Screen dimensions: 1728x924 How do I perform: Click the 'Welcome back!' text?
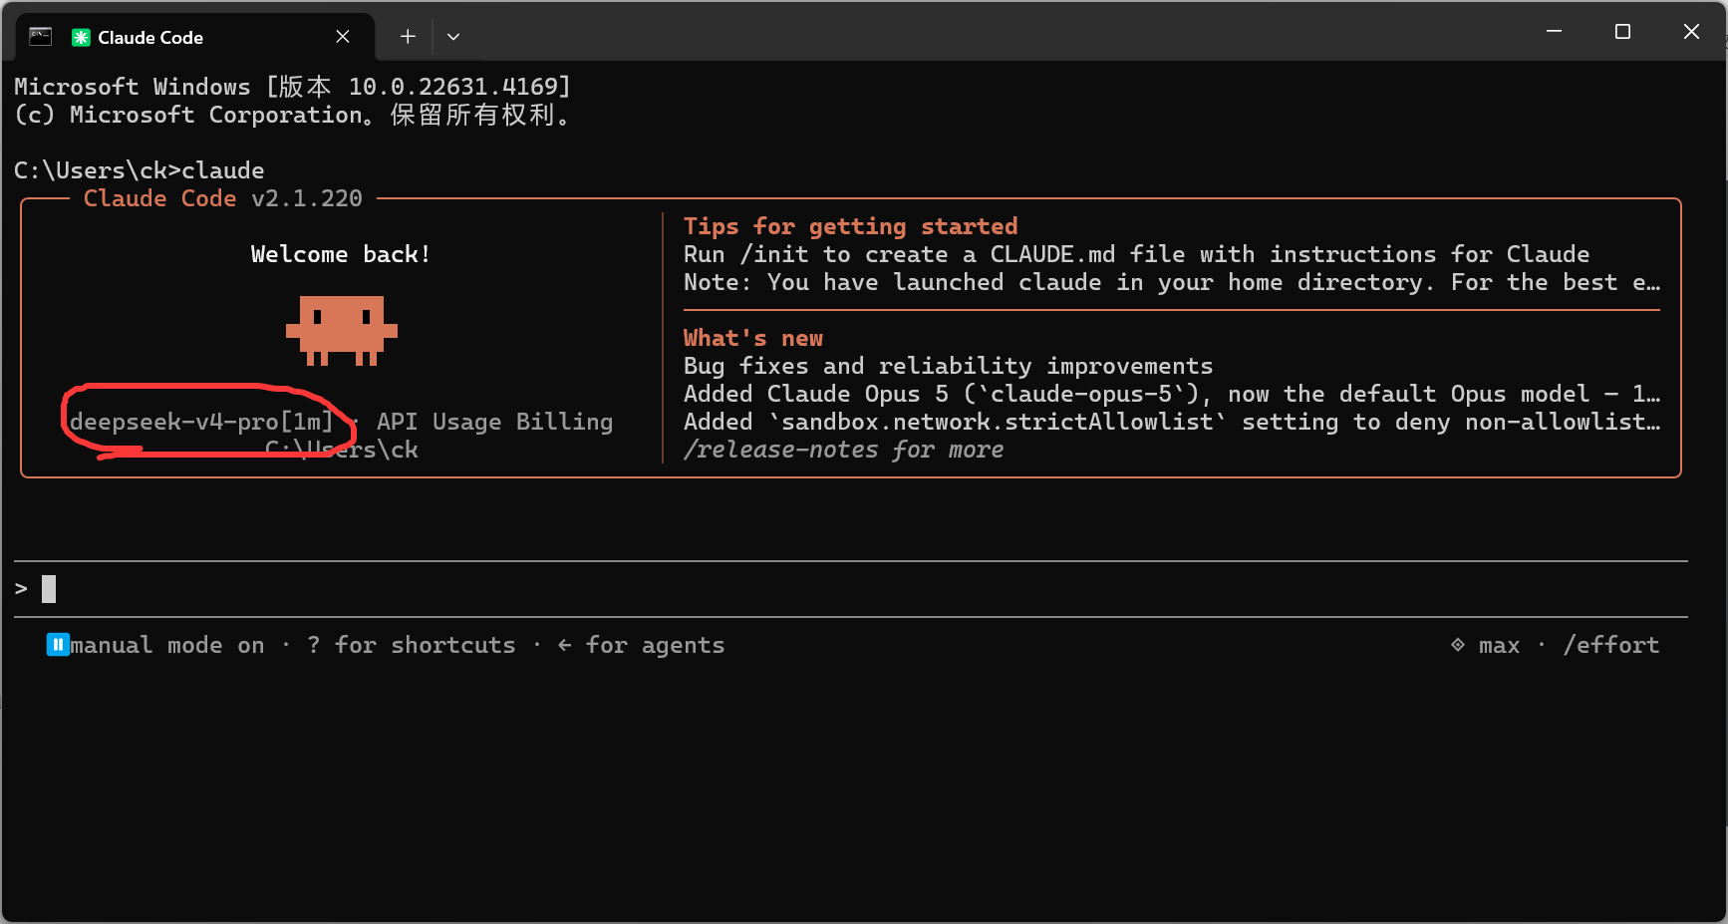click(341, 254)
